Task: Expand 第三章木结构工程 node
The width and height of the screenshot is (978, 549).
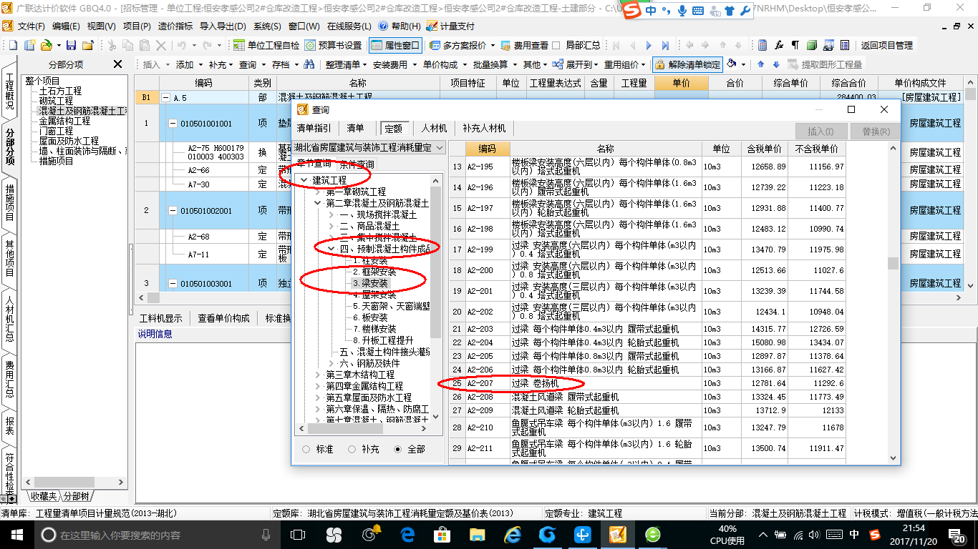Action: tap(318, 375)
